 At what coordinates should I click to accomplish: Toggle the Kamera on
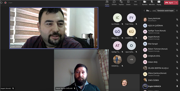pos(145,3)
